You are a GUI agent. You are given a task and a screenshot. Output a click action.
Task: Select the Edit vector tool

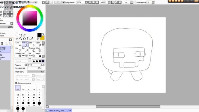coord(32,44)
